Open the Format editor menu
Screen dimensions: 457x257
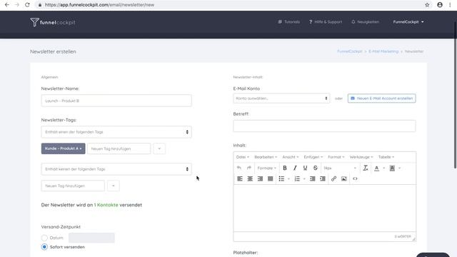(336, 157)
